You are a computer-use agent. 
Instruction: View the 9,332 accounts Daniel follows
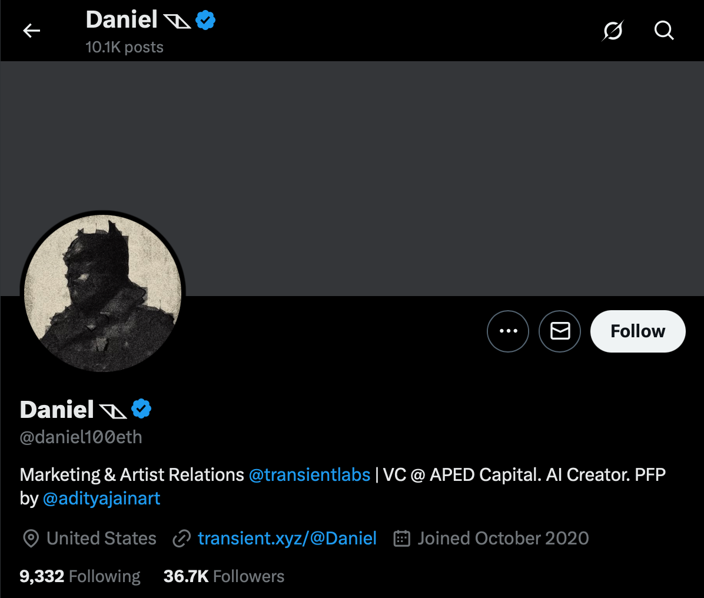79,576
